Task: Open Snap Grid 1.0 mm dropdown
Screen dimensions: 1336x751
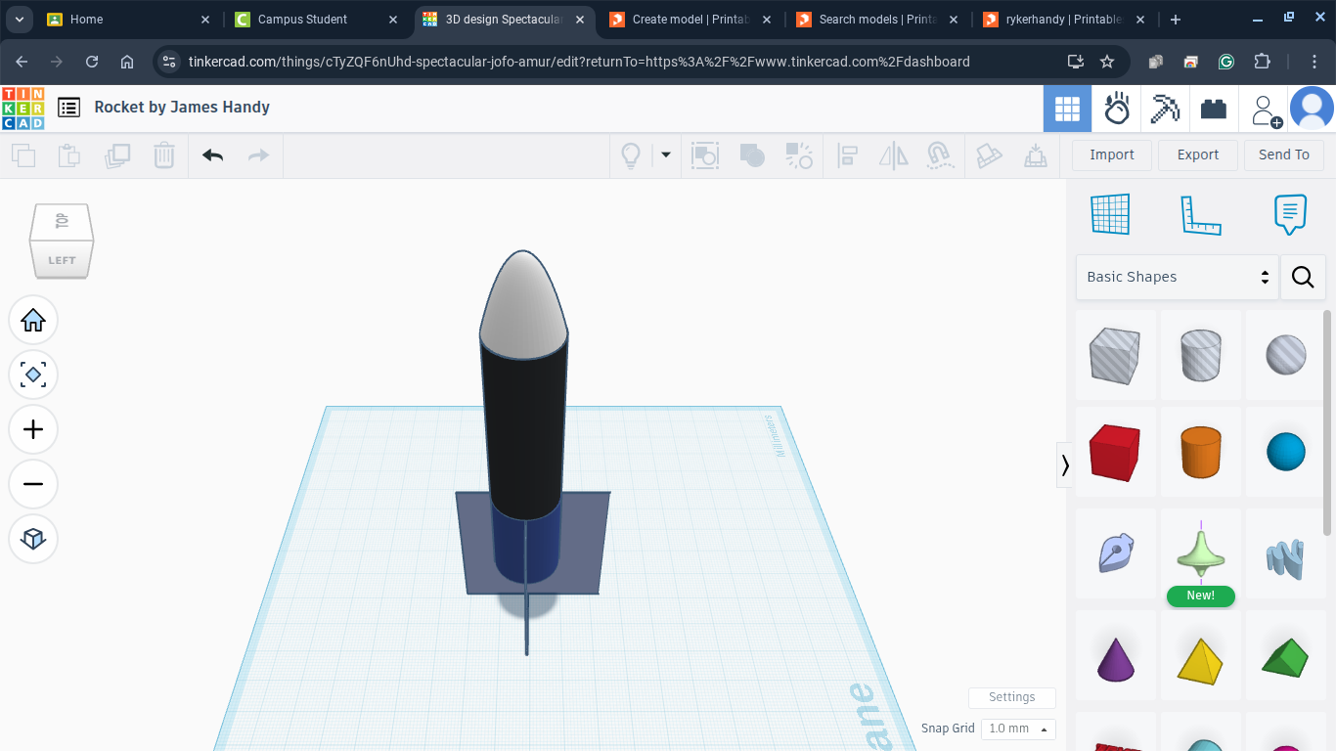Action: pos(1018,729)
